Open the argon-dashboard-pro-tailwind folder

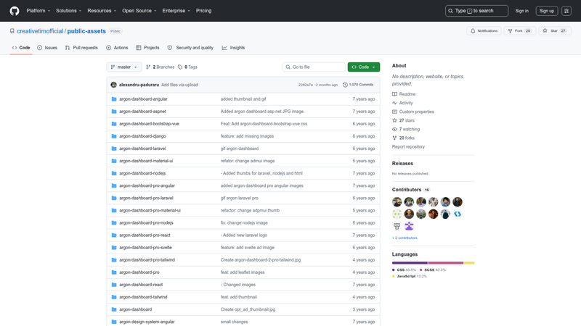(x=147, y=260)
